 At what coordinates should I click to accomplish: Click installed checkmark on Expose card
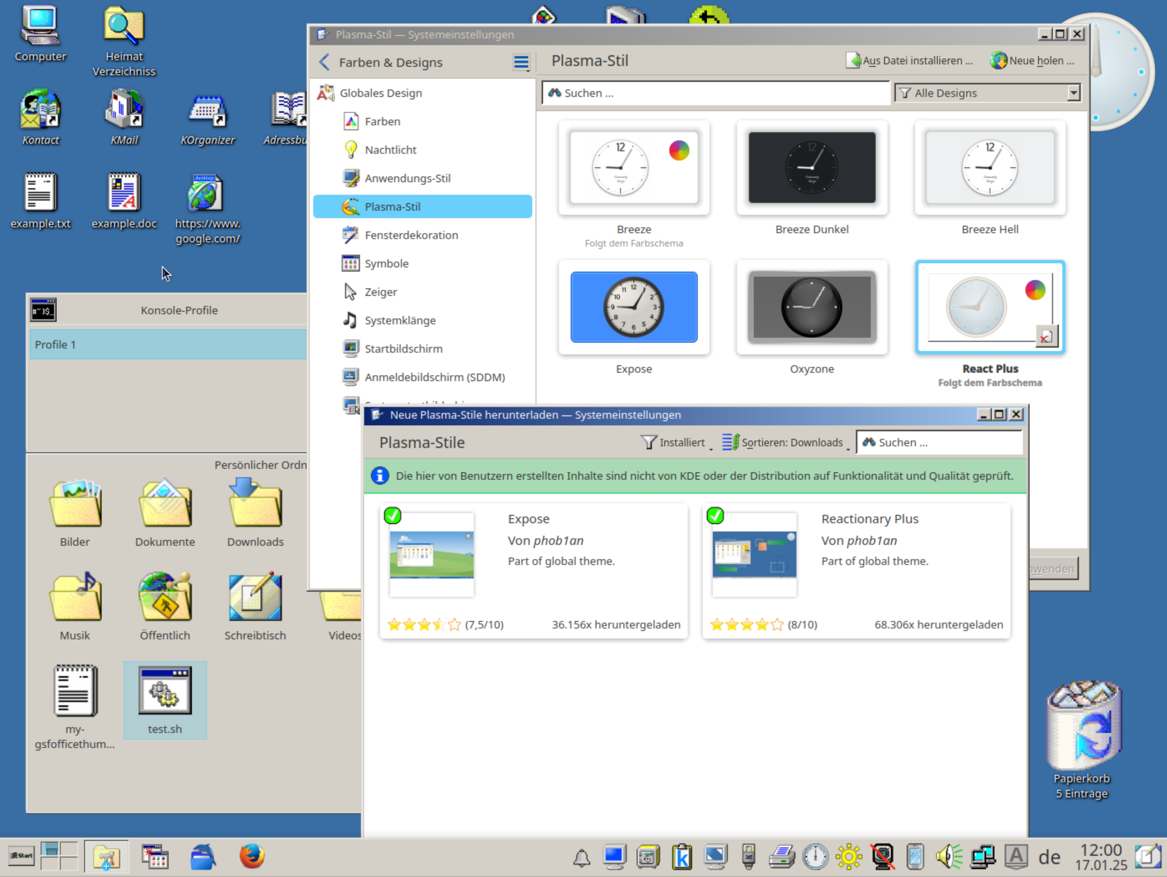pyautogui.click(x=393, y=516)
